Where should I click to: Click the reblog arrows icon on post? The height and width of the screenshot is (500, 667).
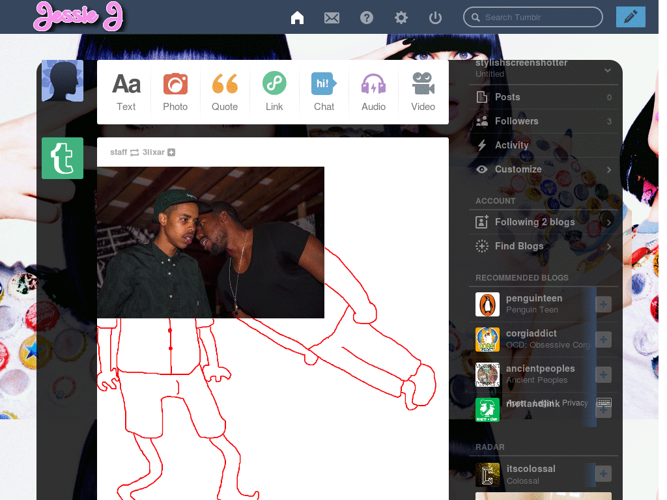point(134,152)
